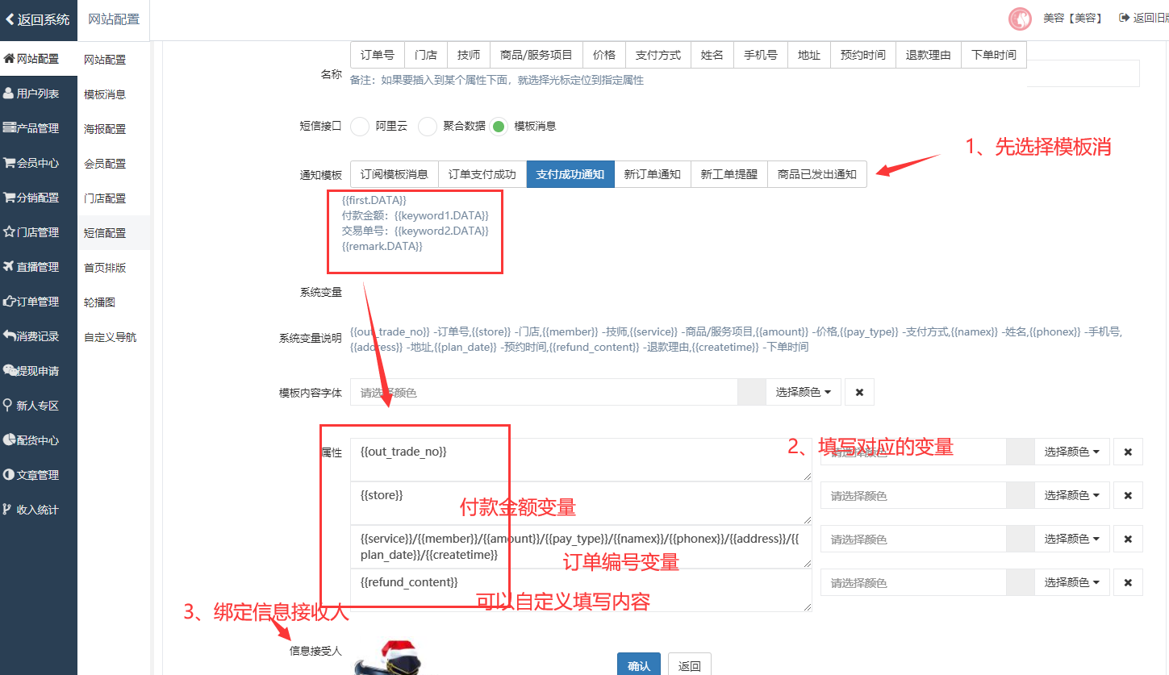Click the color swatch in the {{store}} row
This screenshot has height=675, width=1169.
(1020, 495)
